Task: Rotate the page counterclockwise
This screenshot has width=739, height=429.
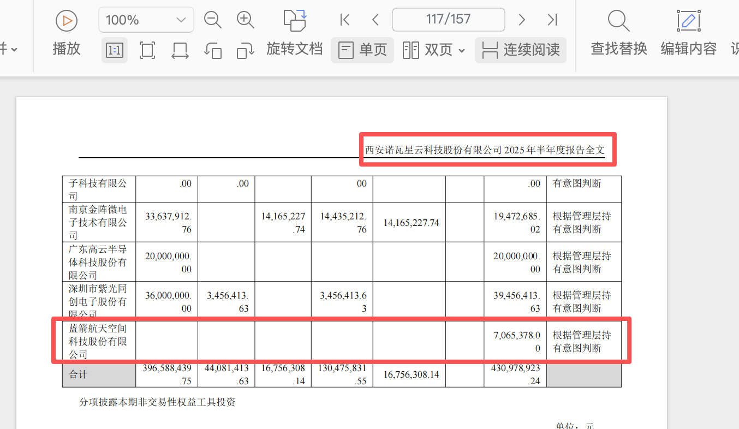Action: click(212, 51)
